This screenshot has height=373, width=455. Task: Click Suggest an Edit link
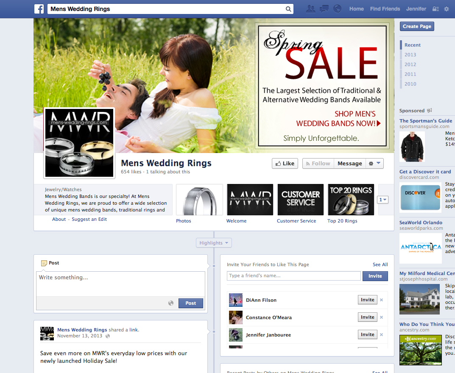pyautogui.click(x=89, y=219)
